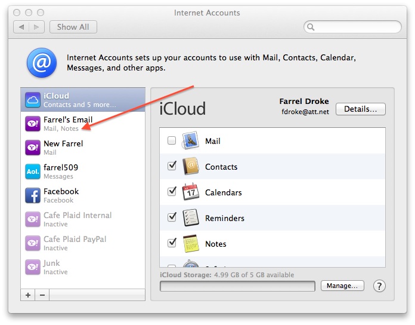Open help with the question mark button
The image size is (415, 325).
[379, 286]
